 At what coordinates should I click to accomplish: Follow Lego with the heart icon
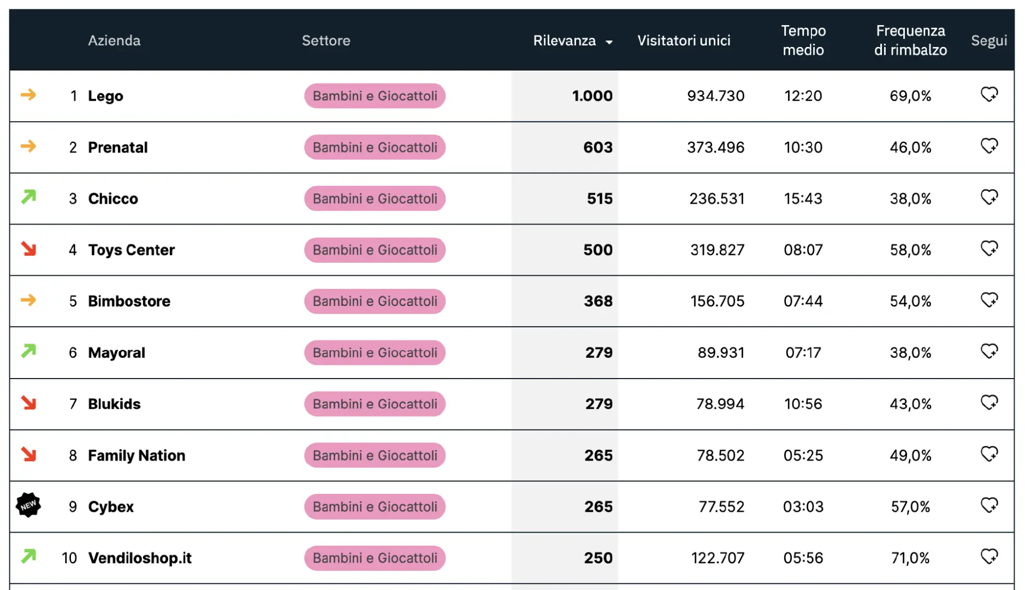(989, 95)
